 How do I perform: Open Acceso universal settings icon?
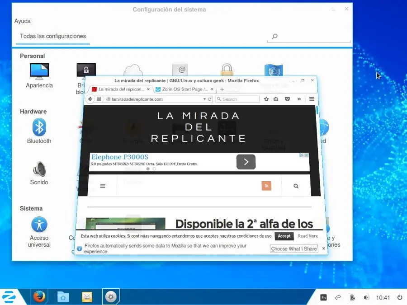coord(39,232)
